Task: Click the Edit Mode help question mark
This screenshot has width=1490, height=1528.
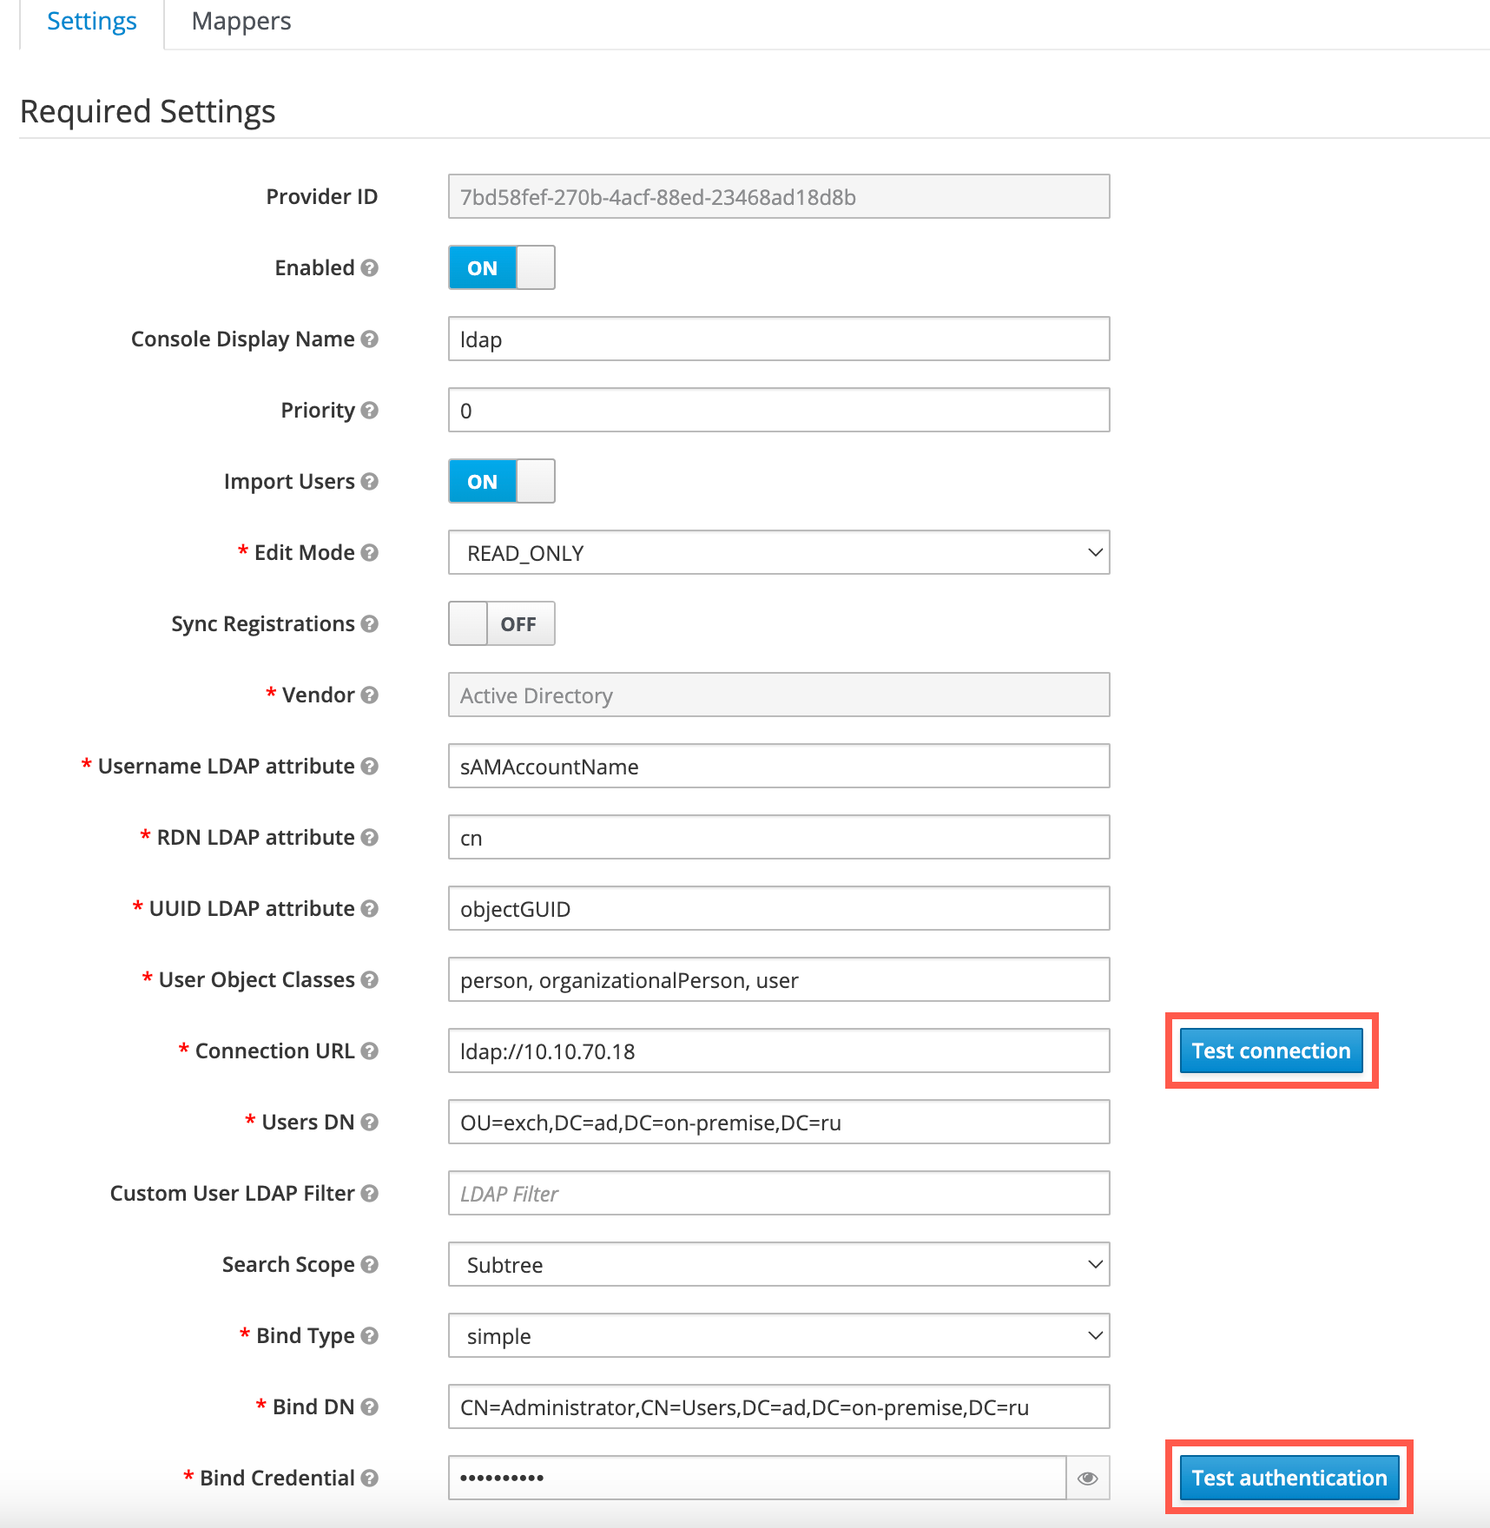Action: pyautogui.click(x=369, y=553)
